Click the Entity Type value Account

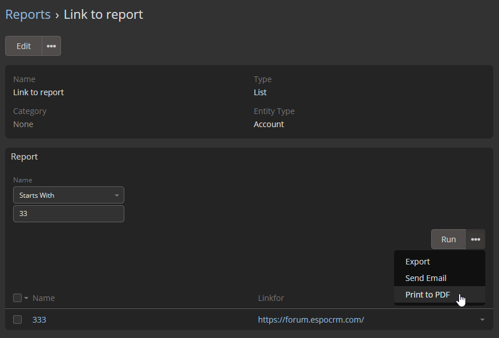pos(269,124)
